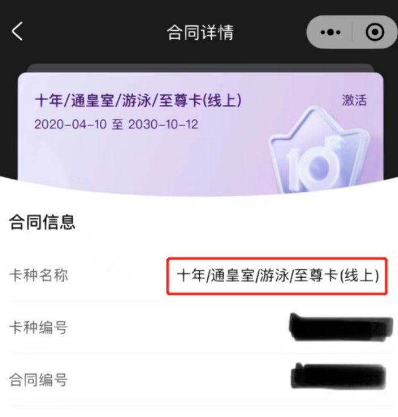Image resolution: width=398 pixels, height=417 pixels.
Task: Click the 至 character between the dates
Action: (118, 125)
